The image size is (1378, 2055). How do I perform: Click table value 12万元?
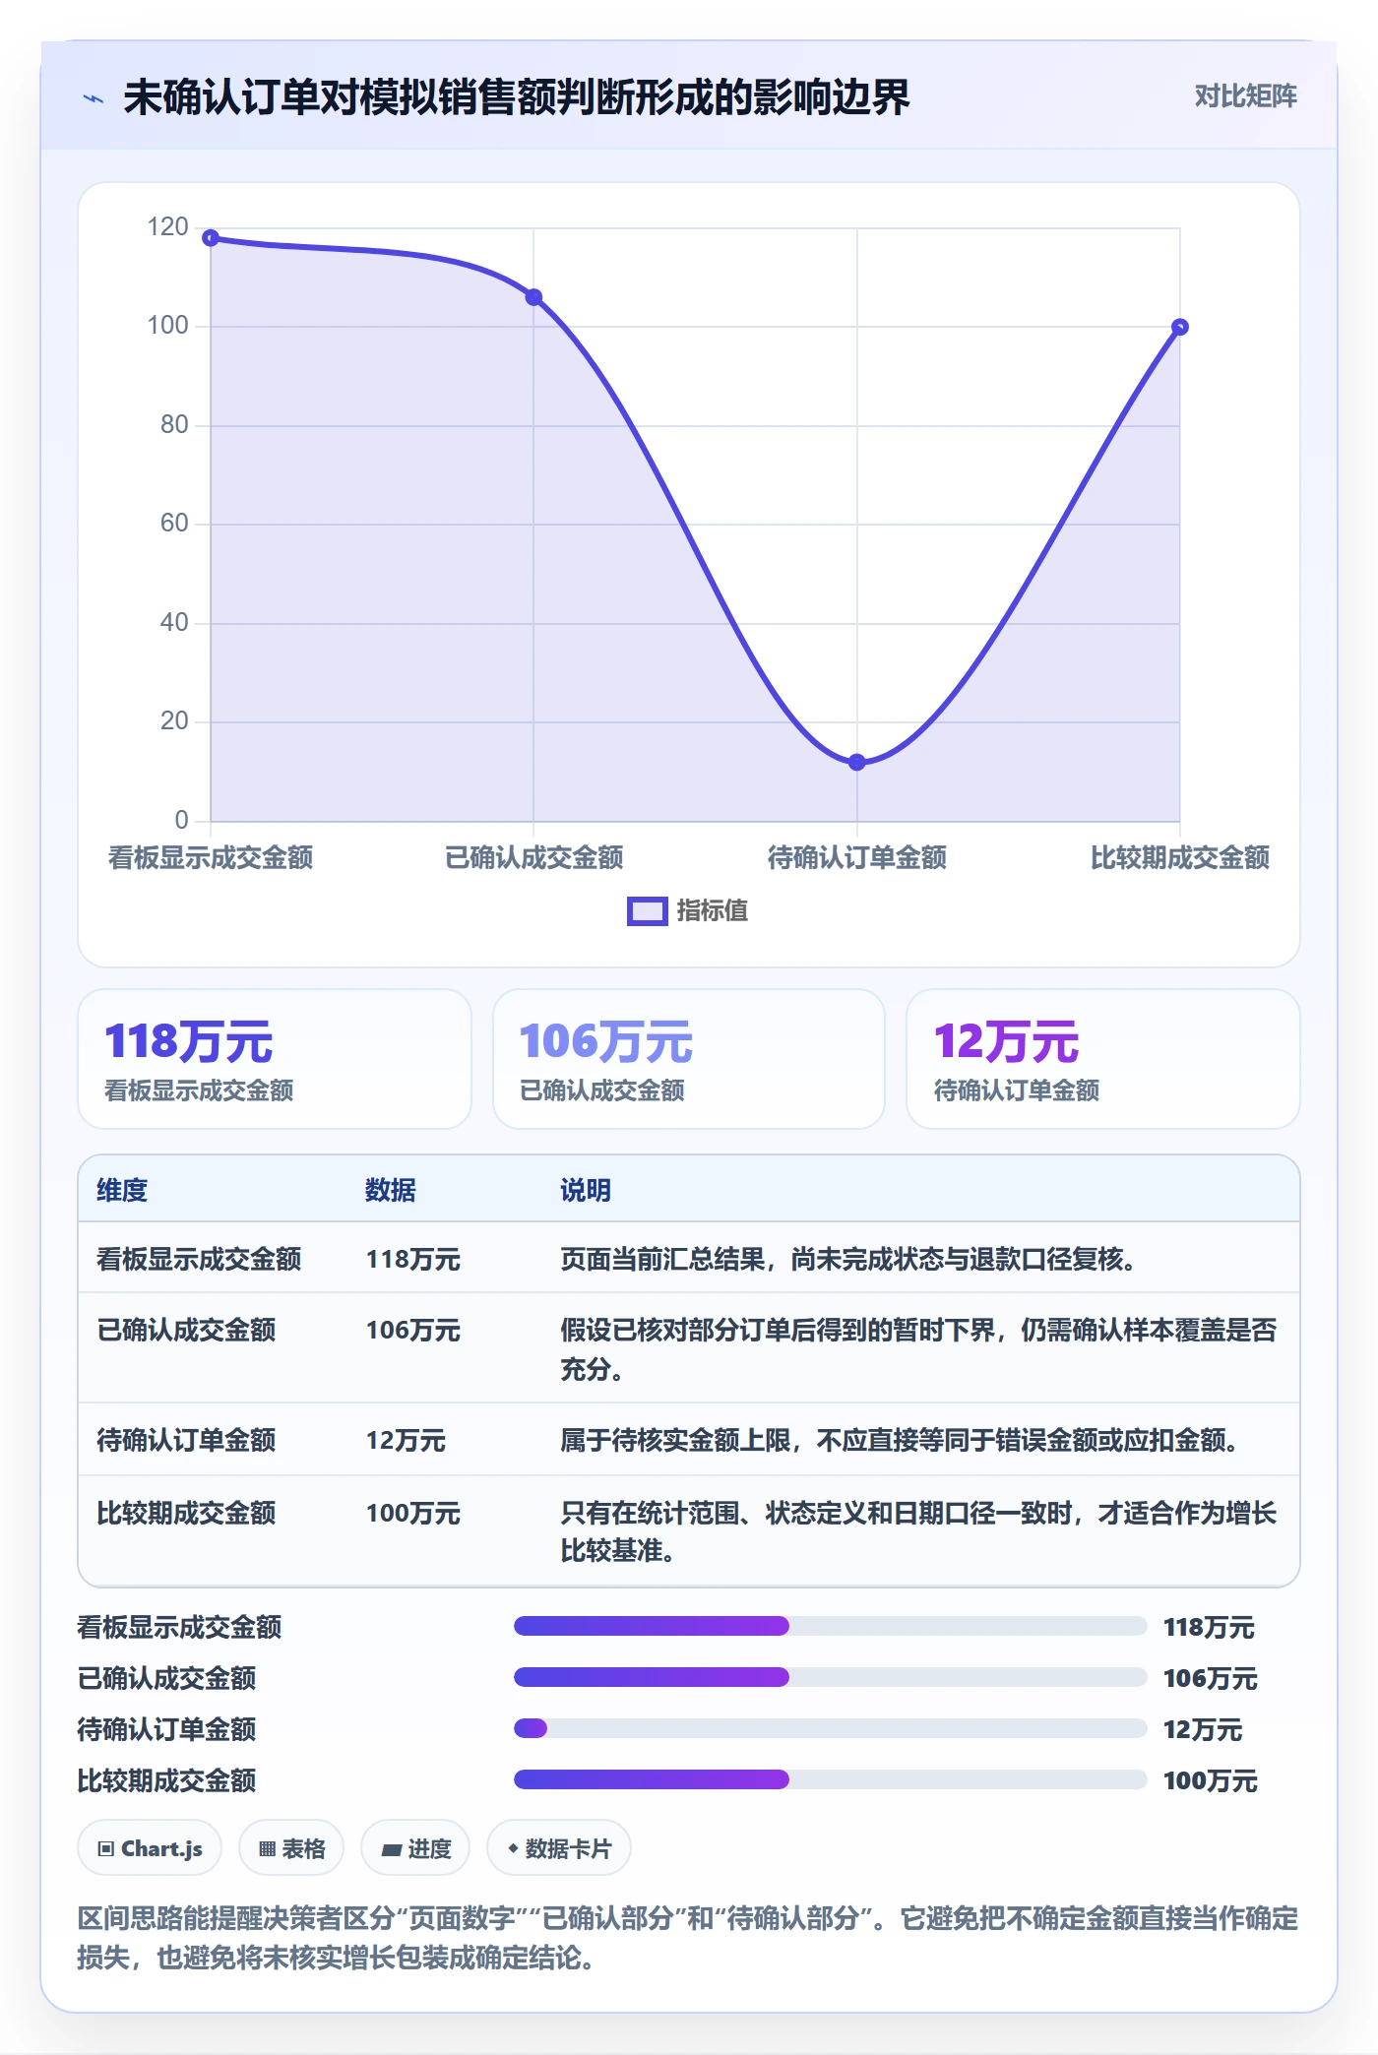(406, 1441)
